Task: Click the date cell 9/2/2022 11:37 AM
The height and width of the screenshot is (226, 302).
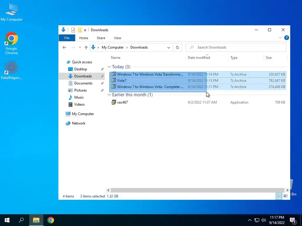Action: coord(202,102)
